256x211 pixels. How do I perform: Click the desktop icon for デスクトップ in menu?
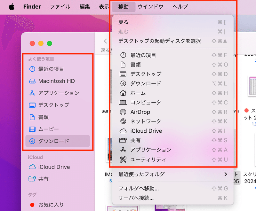coord(123,74)
